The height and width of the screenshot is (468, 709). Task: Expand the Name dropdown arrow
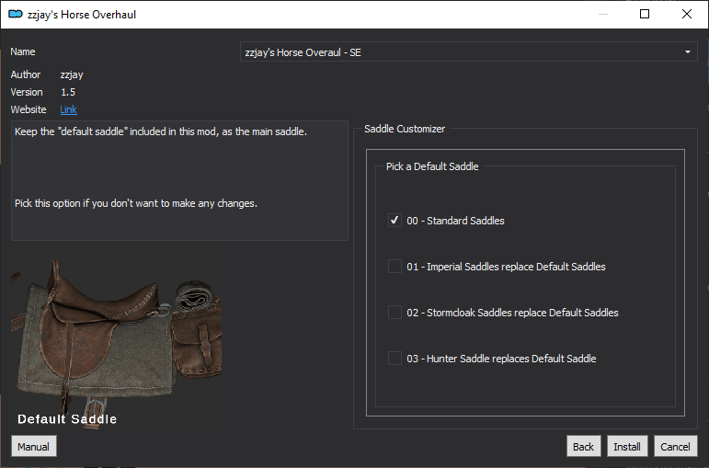click(687, 52)
